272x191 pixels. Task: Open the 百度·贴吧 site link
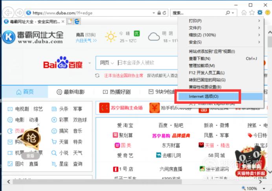(171, 125)
